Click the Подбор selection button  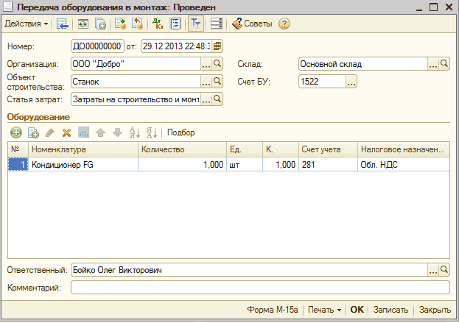point(181,132)
